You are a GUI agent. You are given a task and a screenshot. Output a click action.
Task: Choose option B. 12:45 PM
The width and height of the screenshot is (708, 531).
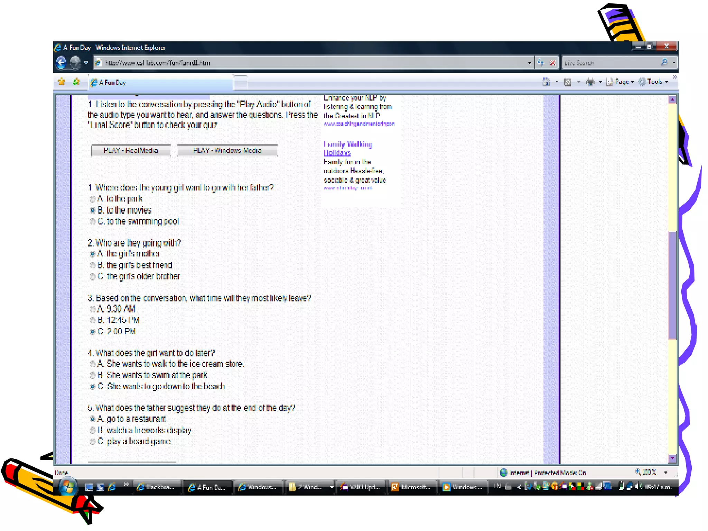[x=92, y=320]
